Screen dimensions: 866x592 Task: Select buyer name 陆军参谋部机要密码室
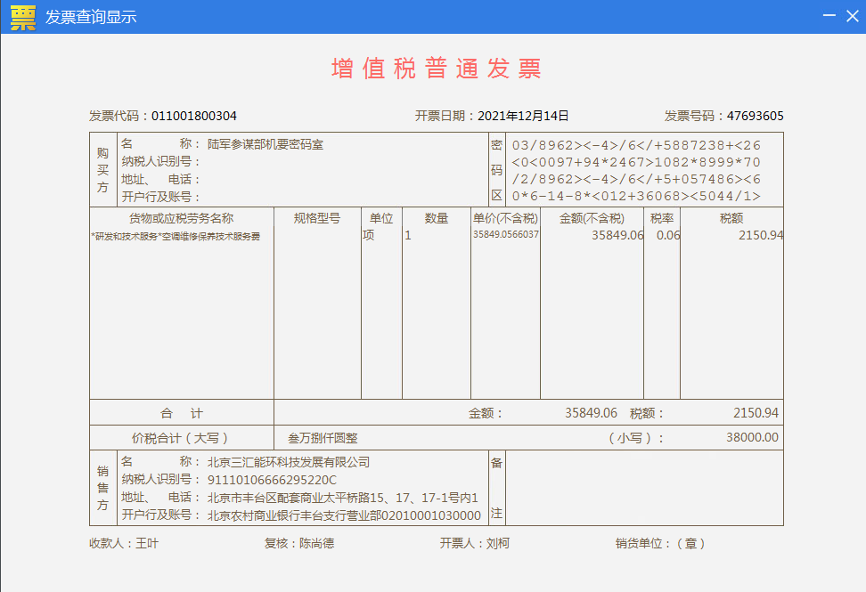point(266,144)
